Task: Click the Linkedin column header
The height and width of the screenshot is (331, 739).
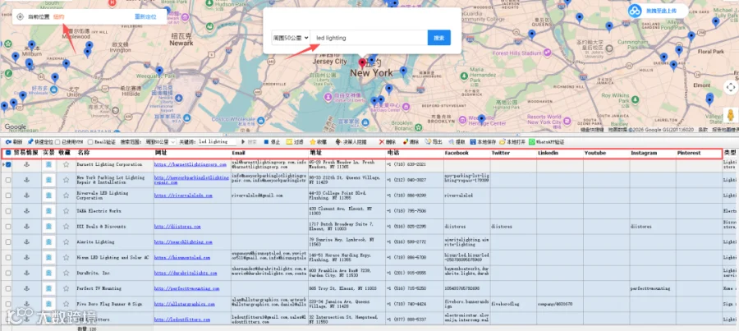Action: (x=549, y=153)
